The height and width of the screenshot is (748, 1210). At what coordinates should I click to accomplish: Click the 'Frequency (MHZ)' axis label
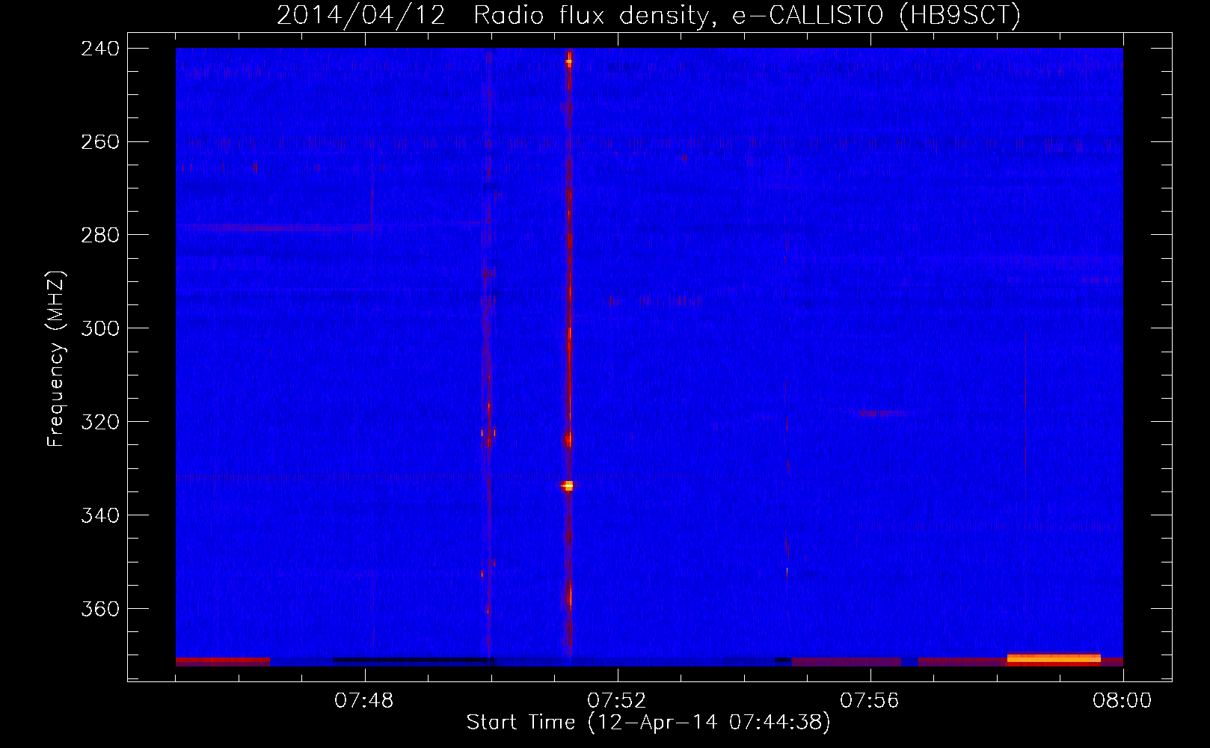[x=56, y=359]
